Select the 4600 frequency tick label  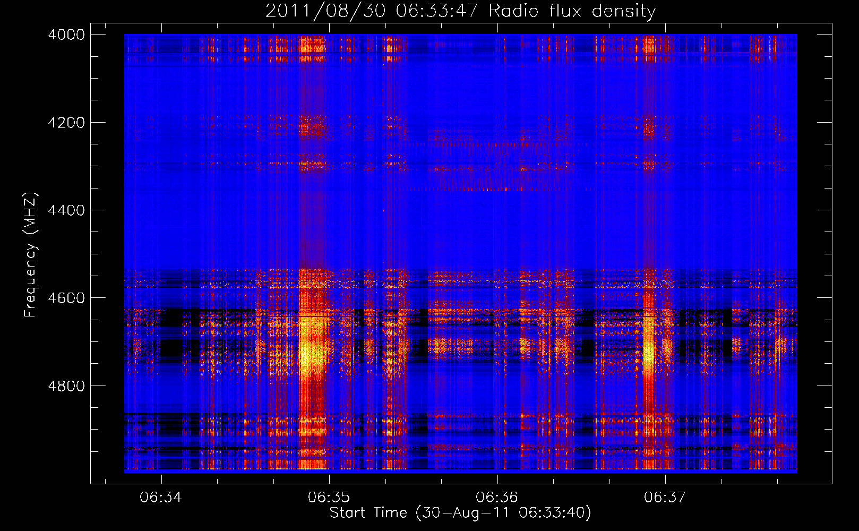pyautogui.click(x=66, y=298)
